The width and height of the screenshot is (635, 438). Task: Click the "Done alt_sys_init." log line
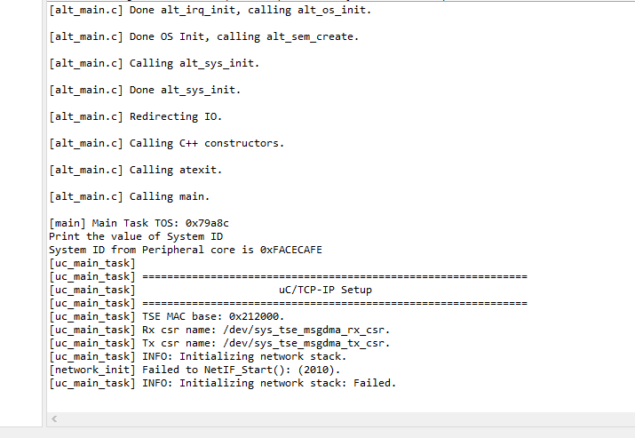(x=145, y=90)
